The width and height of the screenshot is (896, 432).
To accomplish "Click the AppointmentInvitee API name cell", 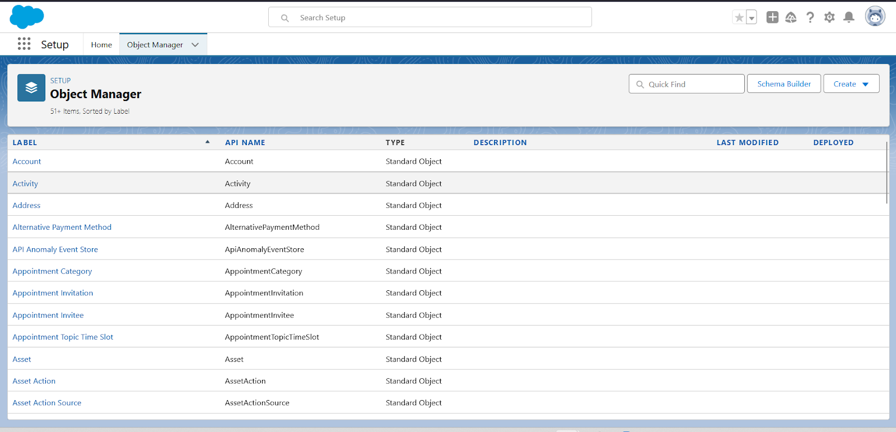I will [x=259, y=315].
